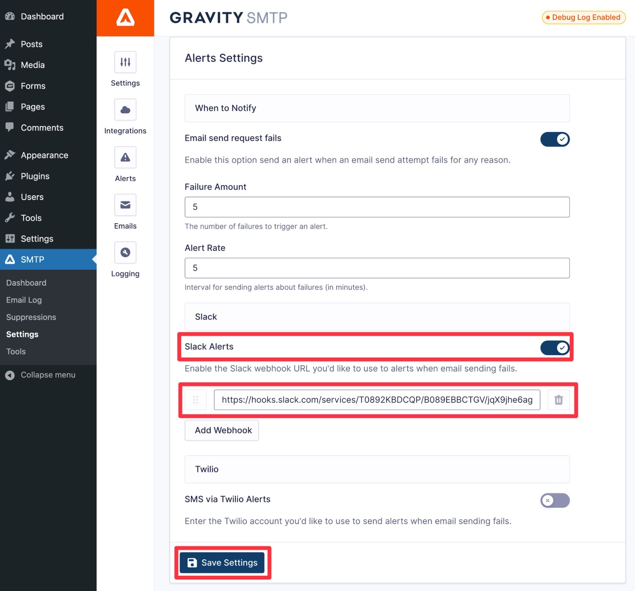Viewport: 635px width, 591px height.
Task: Click the webhook drag handle icon
Action: click(196, 400)
